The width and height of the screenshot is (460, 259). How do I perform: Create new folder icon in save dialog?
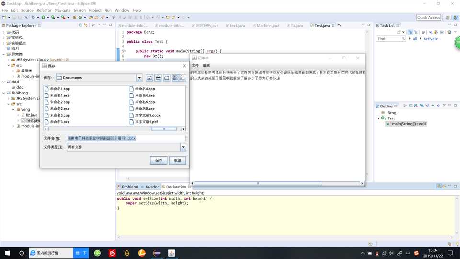(167, 78)
